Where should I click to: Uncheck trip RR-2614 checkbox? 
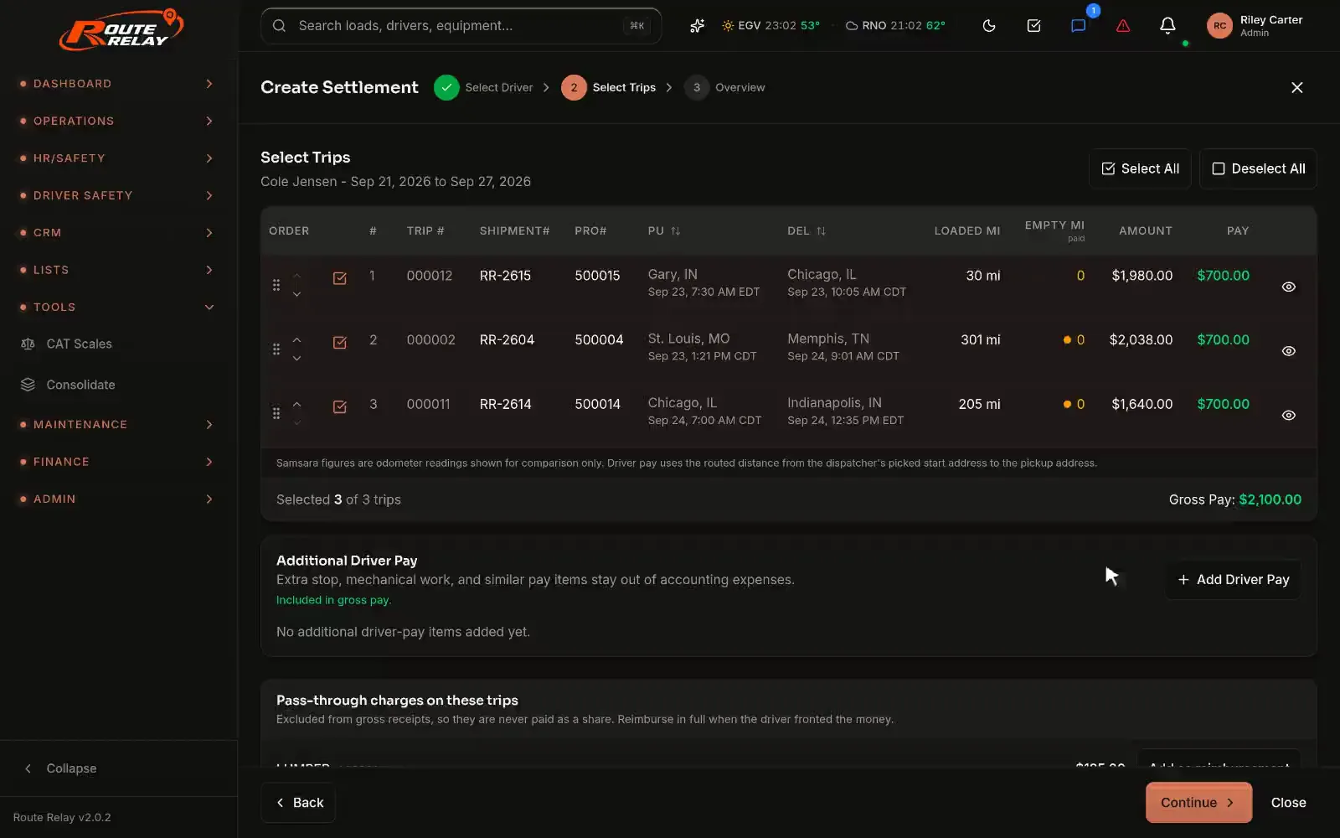pyautogui.click(x=340, y=407)
